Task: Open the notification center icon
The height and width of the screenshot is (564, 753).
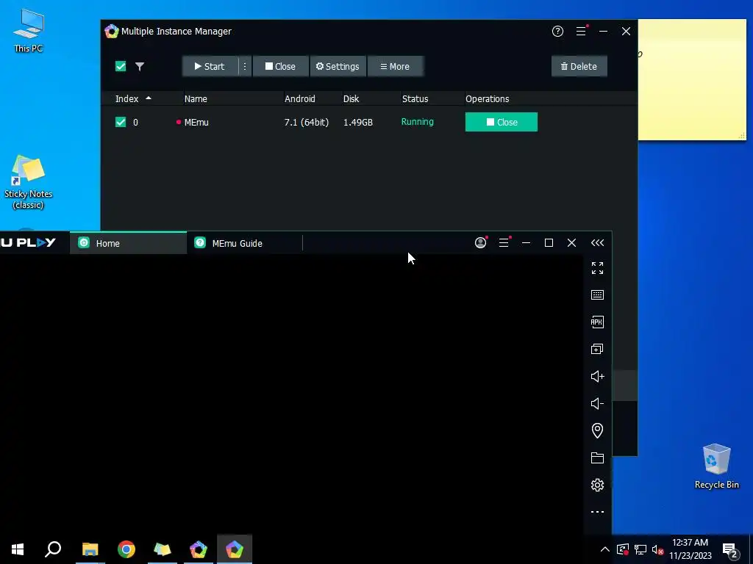Action: point(730,549)
